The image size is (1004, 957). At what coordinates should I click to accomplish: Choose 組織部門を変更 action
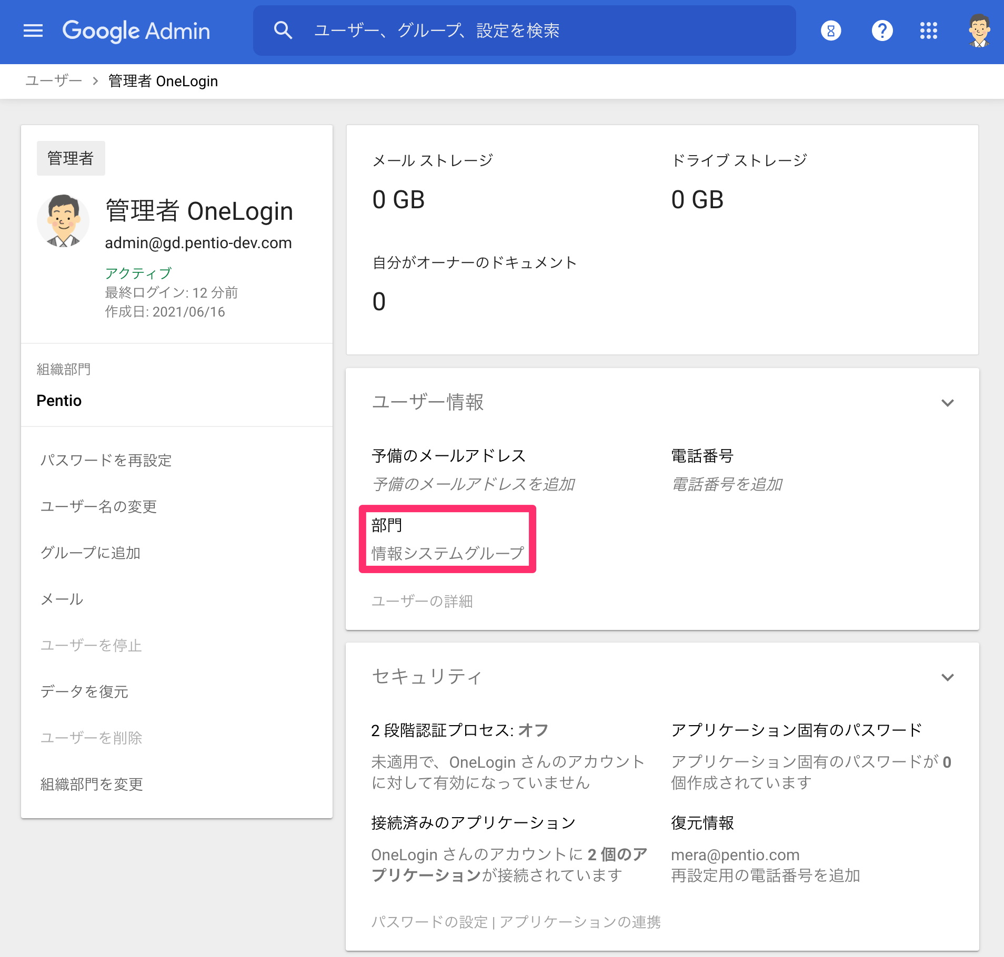[92, 785]
